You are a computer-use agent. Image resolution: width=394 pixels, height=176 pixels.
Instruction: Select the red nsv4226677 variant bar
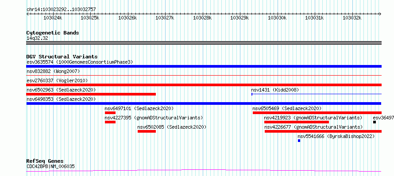323,131
